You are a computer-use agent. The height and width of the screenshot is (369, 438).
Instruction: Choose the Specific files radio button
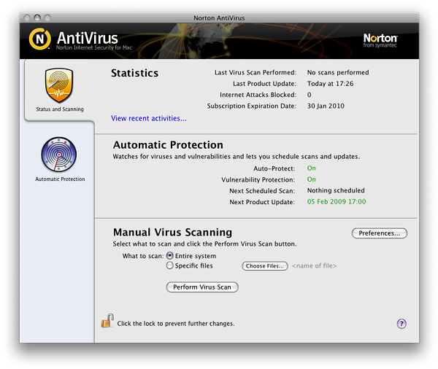pyautogui.click(x=170, y=266)
